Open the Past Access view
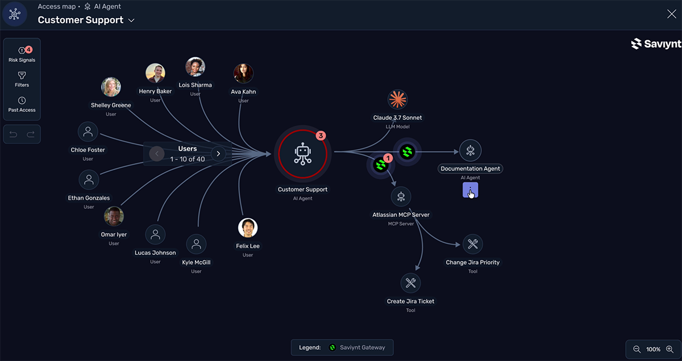 [22, 104]
